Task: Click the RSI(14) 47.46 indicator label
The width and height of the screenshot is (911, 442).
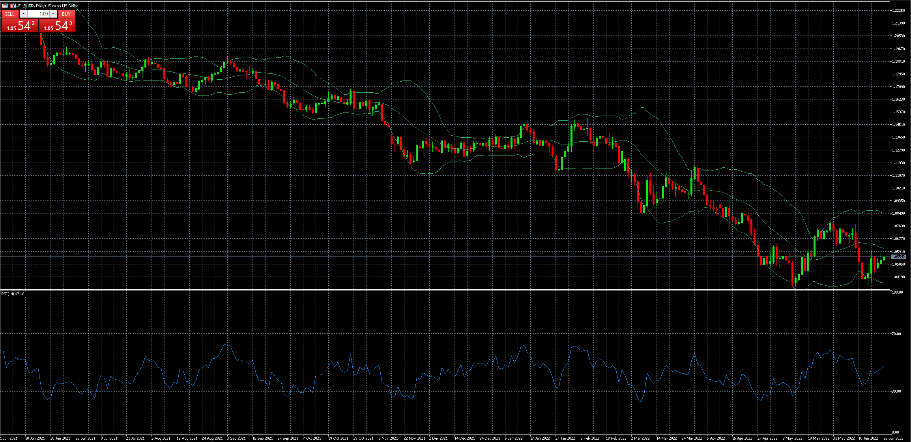Action: tap(13, 294)
